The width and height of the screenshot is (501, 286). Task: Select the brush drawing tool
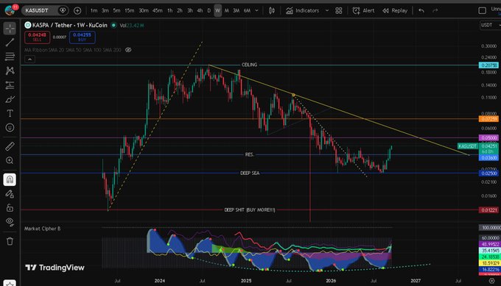point(10,99)
